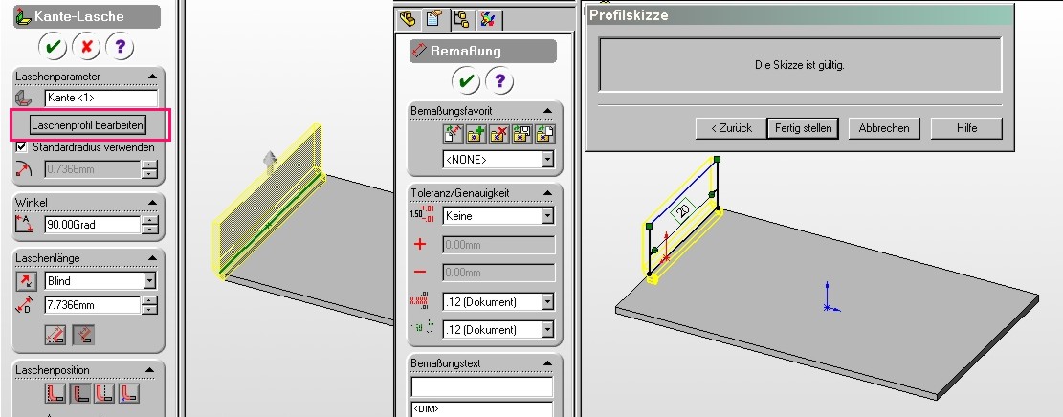Image resolution: width=1063 pixels, height=417 pixels.
Task: Click the reverse direction icon beside Blind
Action: 27,281
